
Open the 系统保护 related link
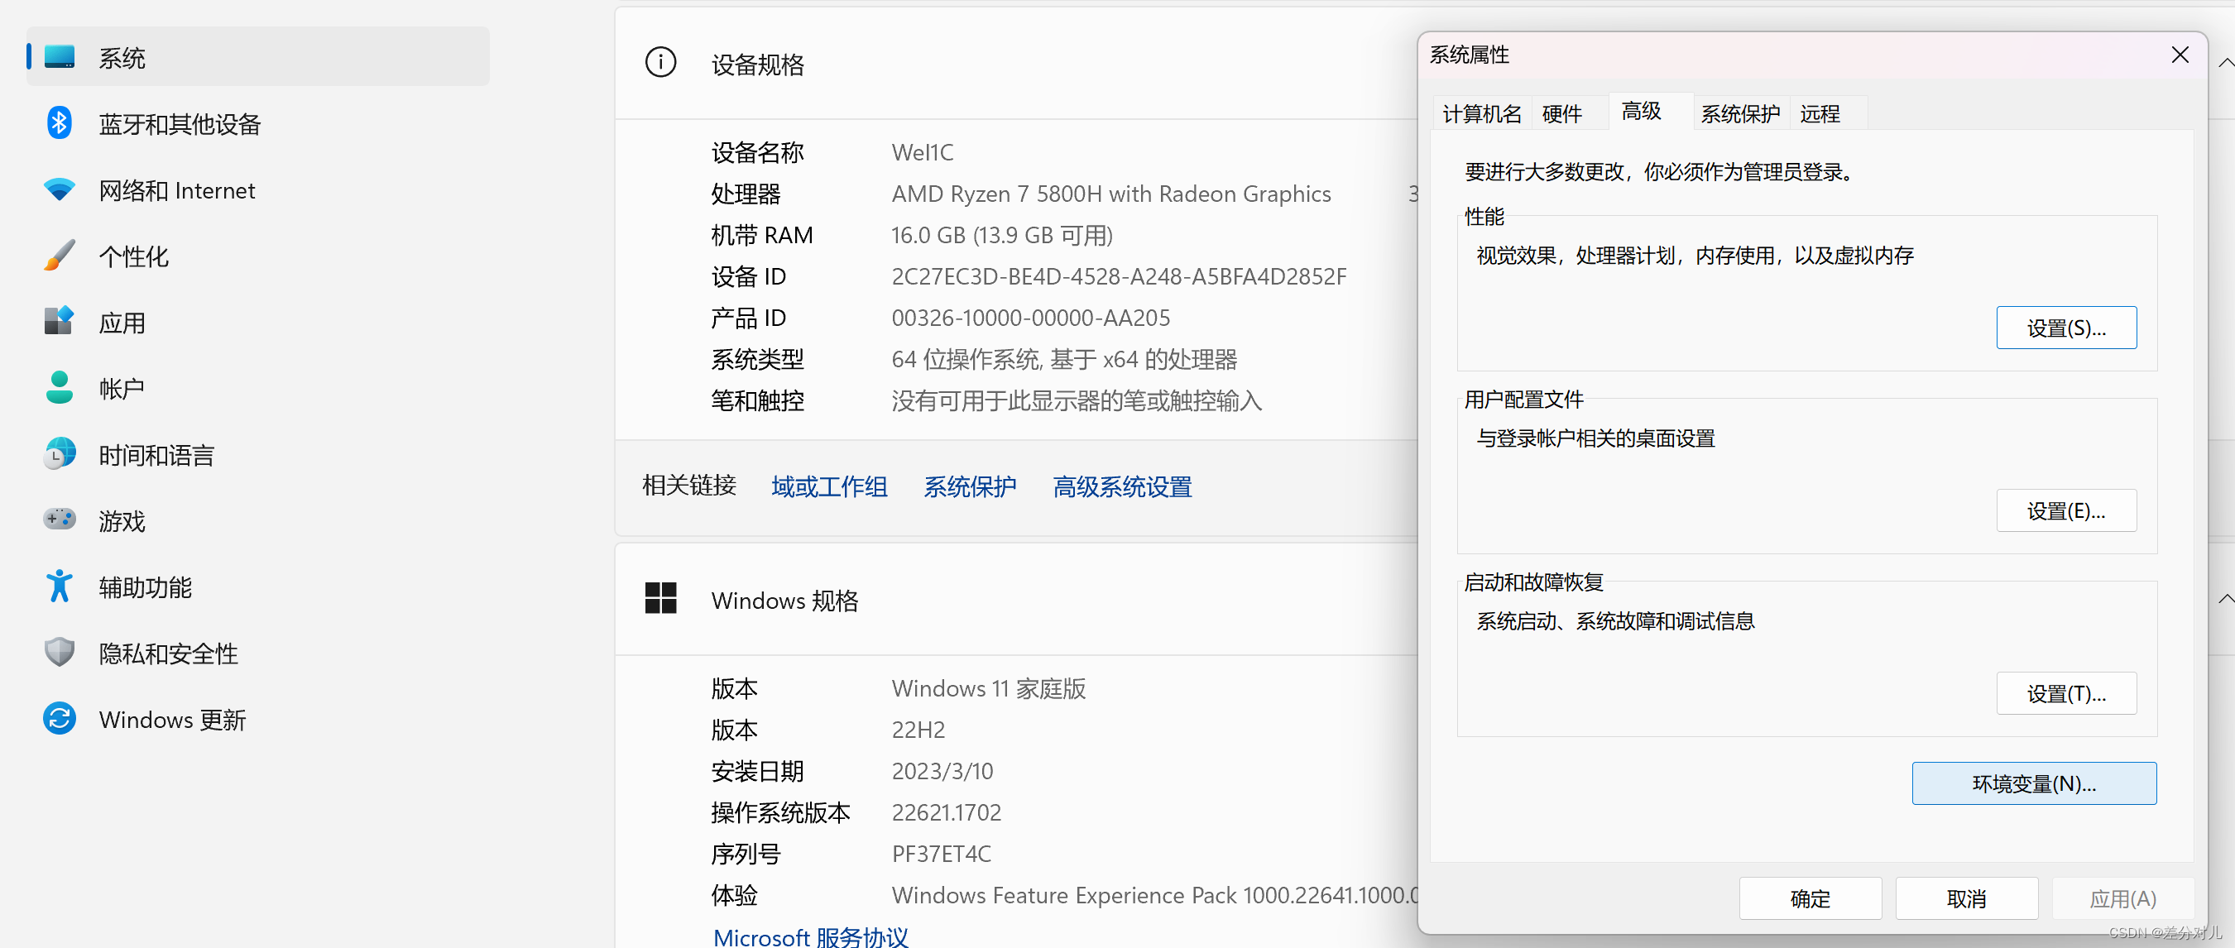pos(969,486)
